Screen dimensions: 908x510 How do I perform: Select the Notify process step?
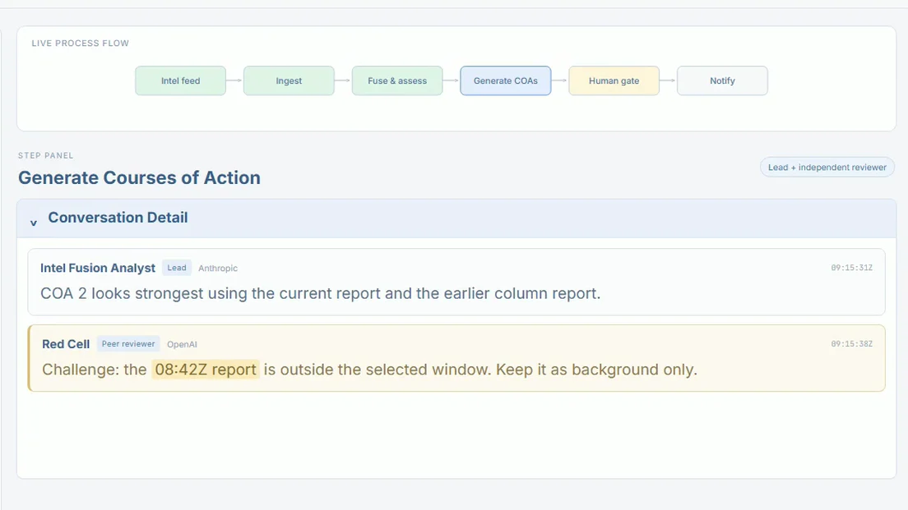(x=722, y=81)
